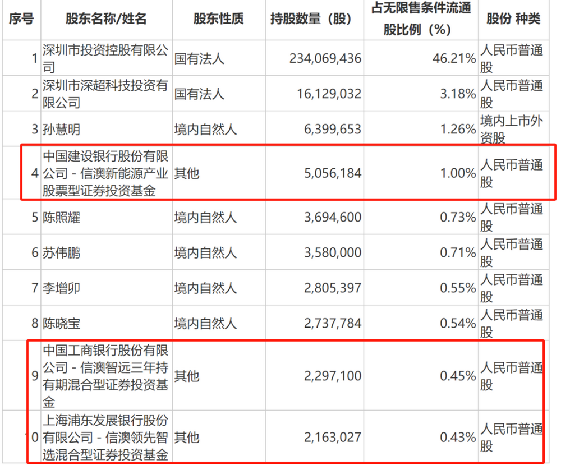Click percentage value 46.21%
Viewport: 561px width, 465px height.
tap(454, 58)
